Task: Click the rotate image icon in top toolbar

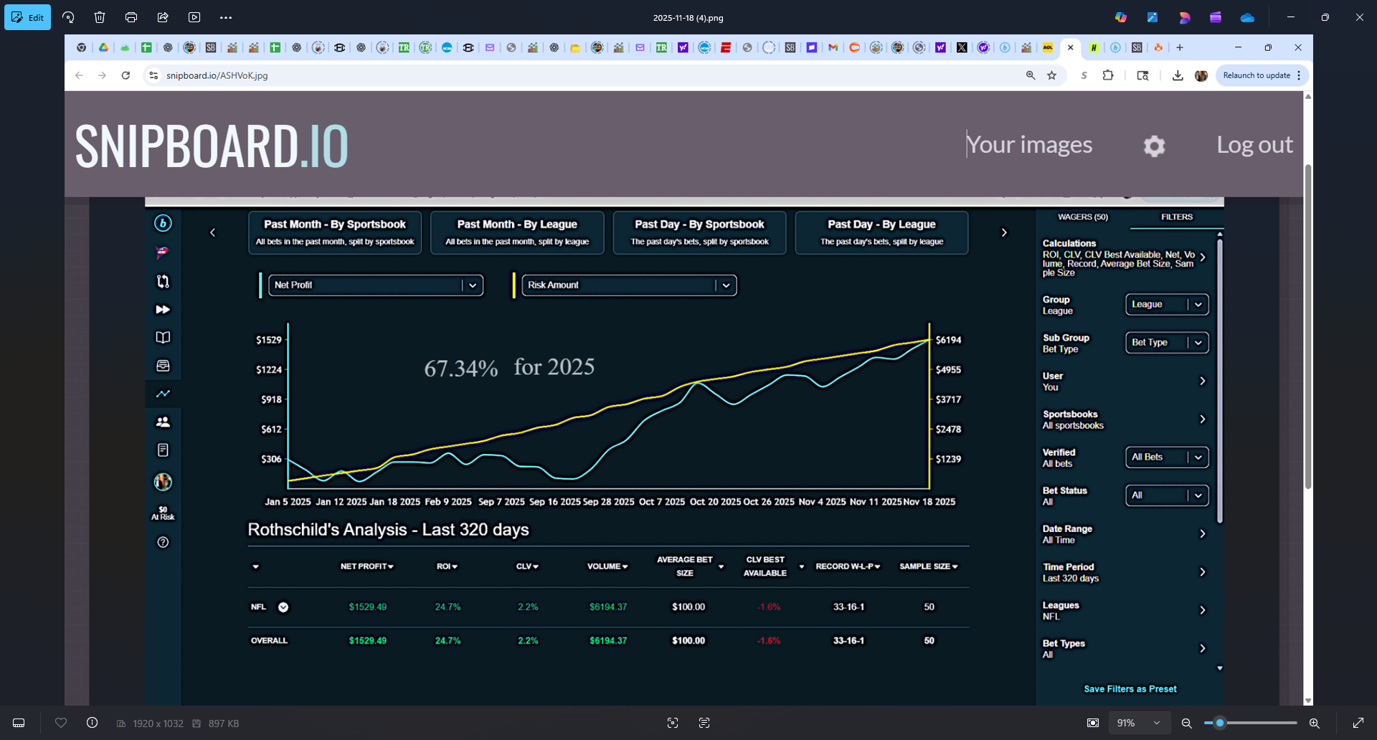Action: pyautogui.click(x=68, y=17)
